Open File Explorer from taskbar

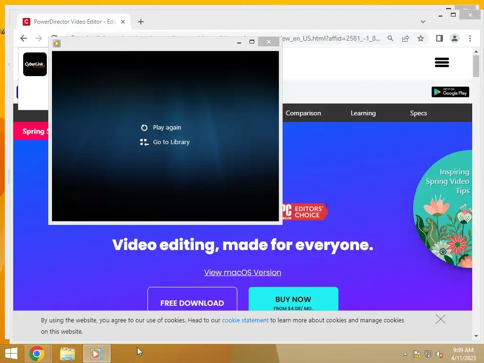tap(67, 354)
